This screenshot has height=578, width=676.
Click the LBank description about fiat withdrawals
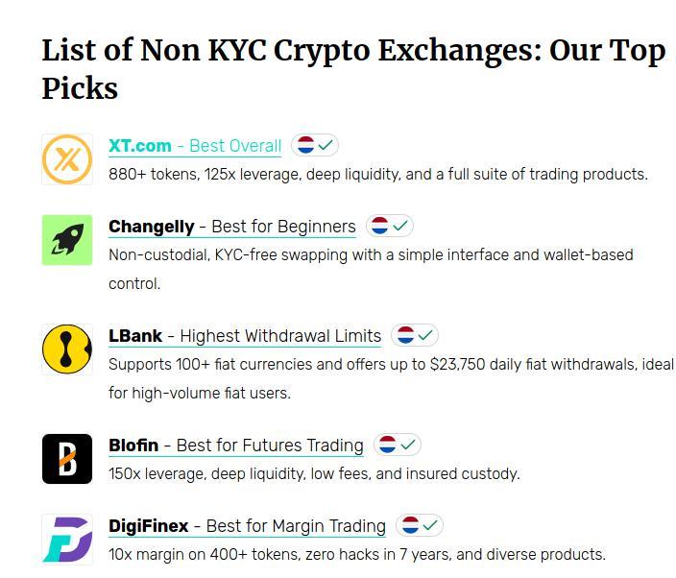coord(391,379)
